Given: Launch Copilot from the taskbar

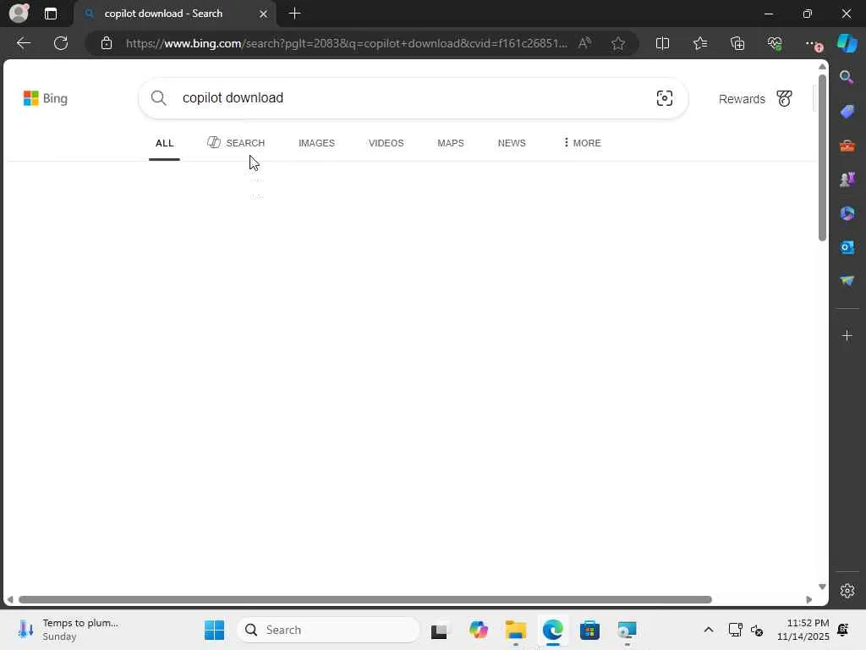Looking at the screenshot, I should click(x=479, y=630).
